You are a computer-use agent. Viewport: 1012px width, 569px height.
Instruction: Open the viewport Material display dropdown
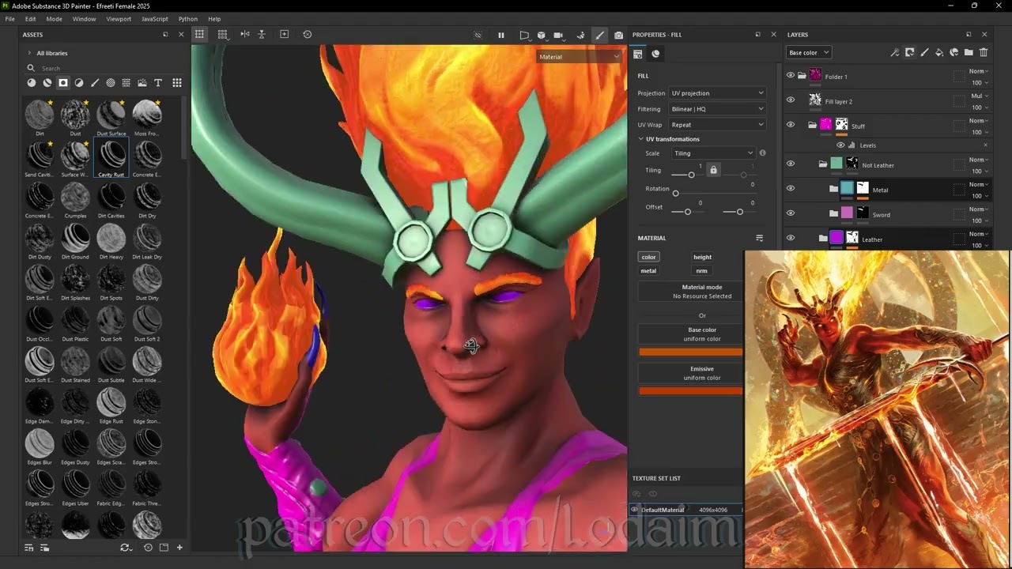pyautogui.click(x=580, y=56)
